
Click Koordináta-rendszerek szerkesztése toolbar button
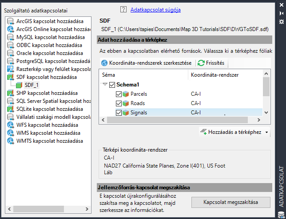coord(146,63)
